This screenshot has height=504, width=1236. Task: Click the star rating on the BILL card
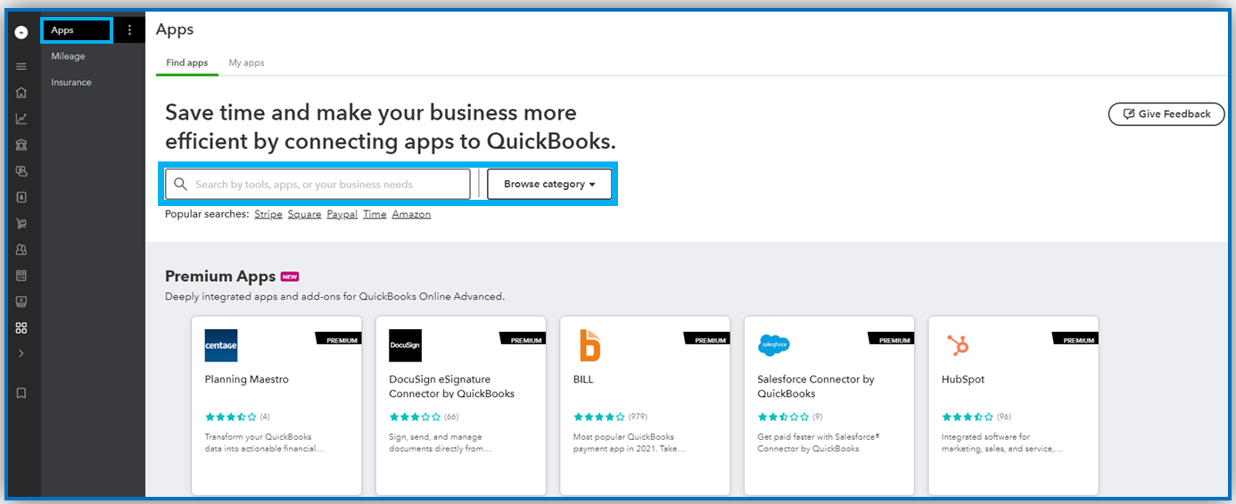click(x=599, y=417)
